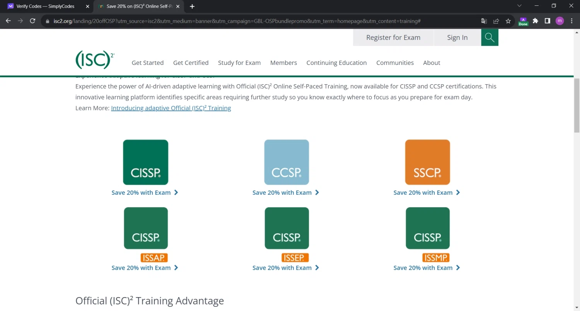Open the purple profile avatar
Image resolution: width=580 pixels, height=311 pixels.
(x=560, y=21)
